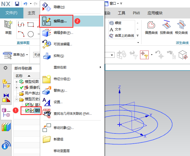
Task: Choose 隐藏(H) from the context menu
Action: [x=72, y=7]
